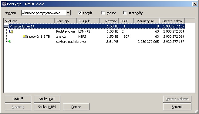This screenshot has height=114, width=199.
Task: Click the On/Off button
Action: pos(18,99)
